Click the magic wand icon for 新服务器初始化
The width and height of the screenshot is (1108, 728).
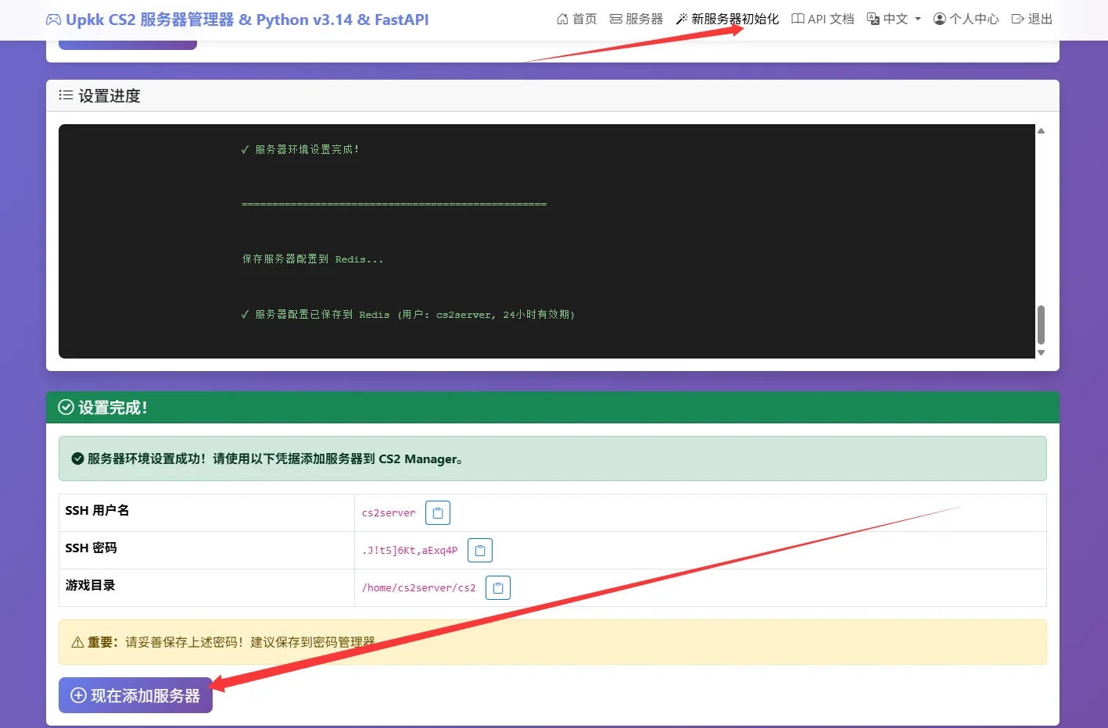(682, 19)
